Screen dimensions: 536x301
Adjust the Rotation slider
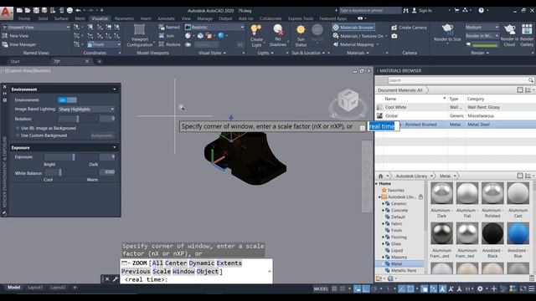click(77, 119)
